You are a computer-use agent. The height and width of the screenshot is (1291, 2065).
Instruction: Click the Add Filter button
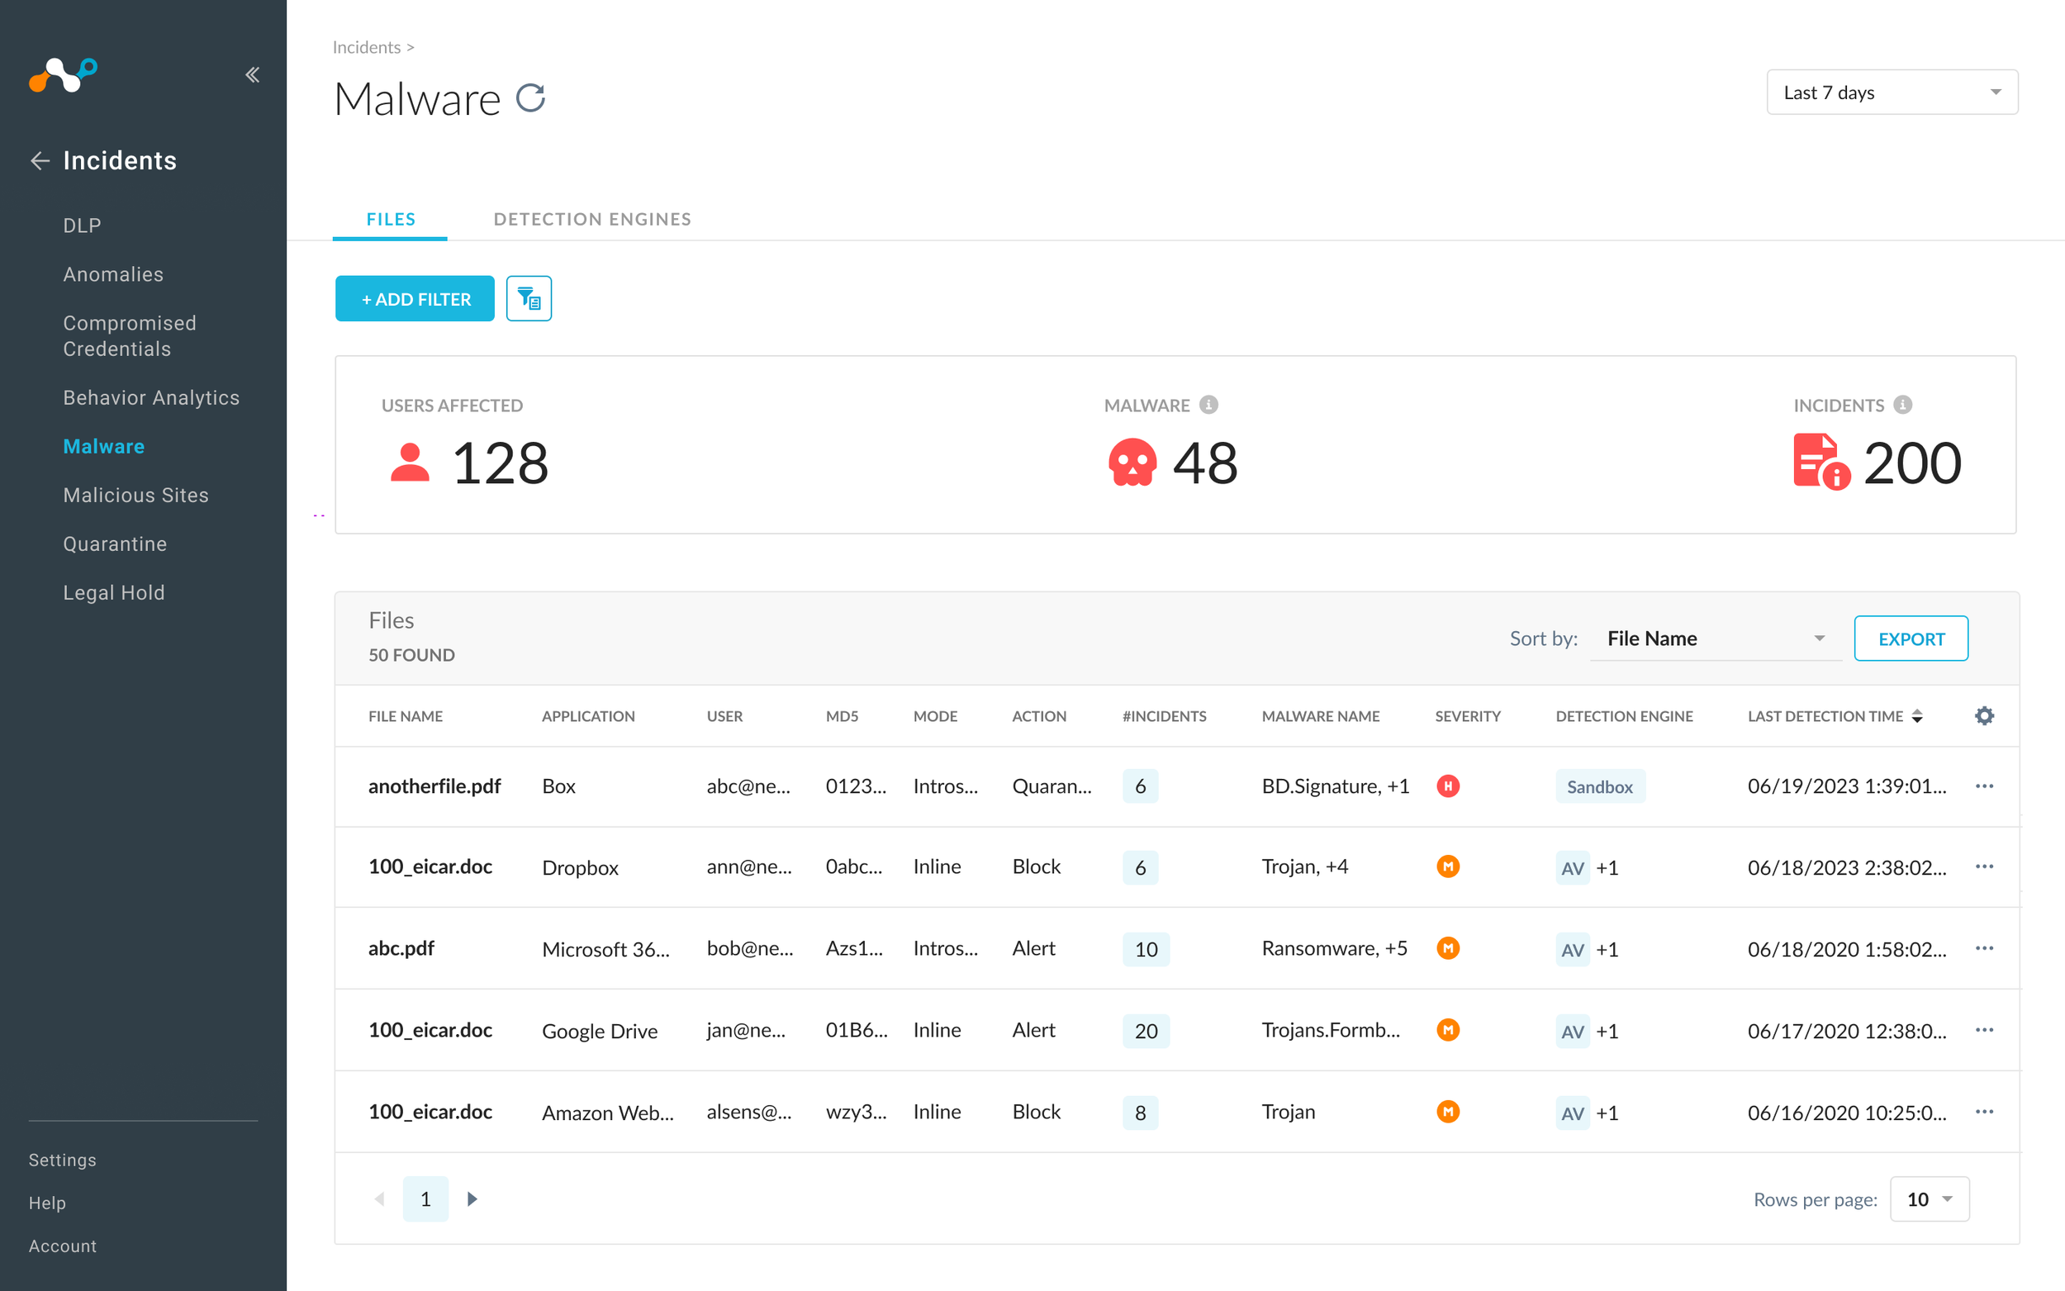(415, 299)
